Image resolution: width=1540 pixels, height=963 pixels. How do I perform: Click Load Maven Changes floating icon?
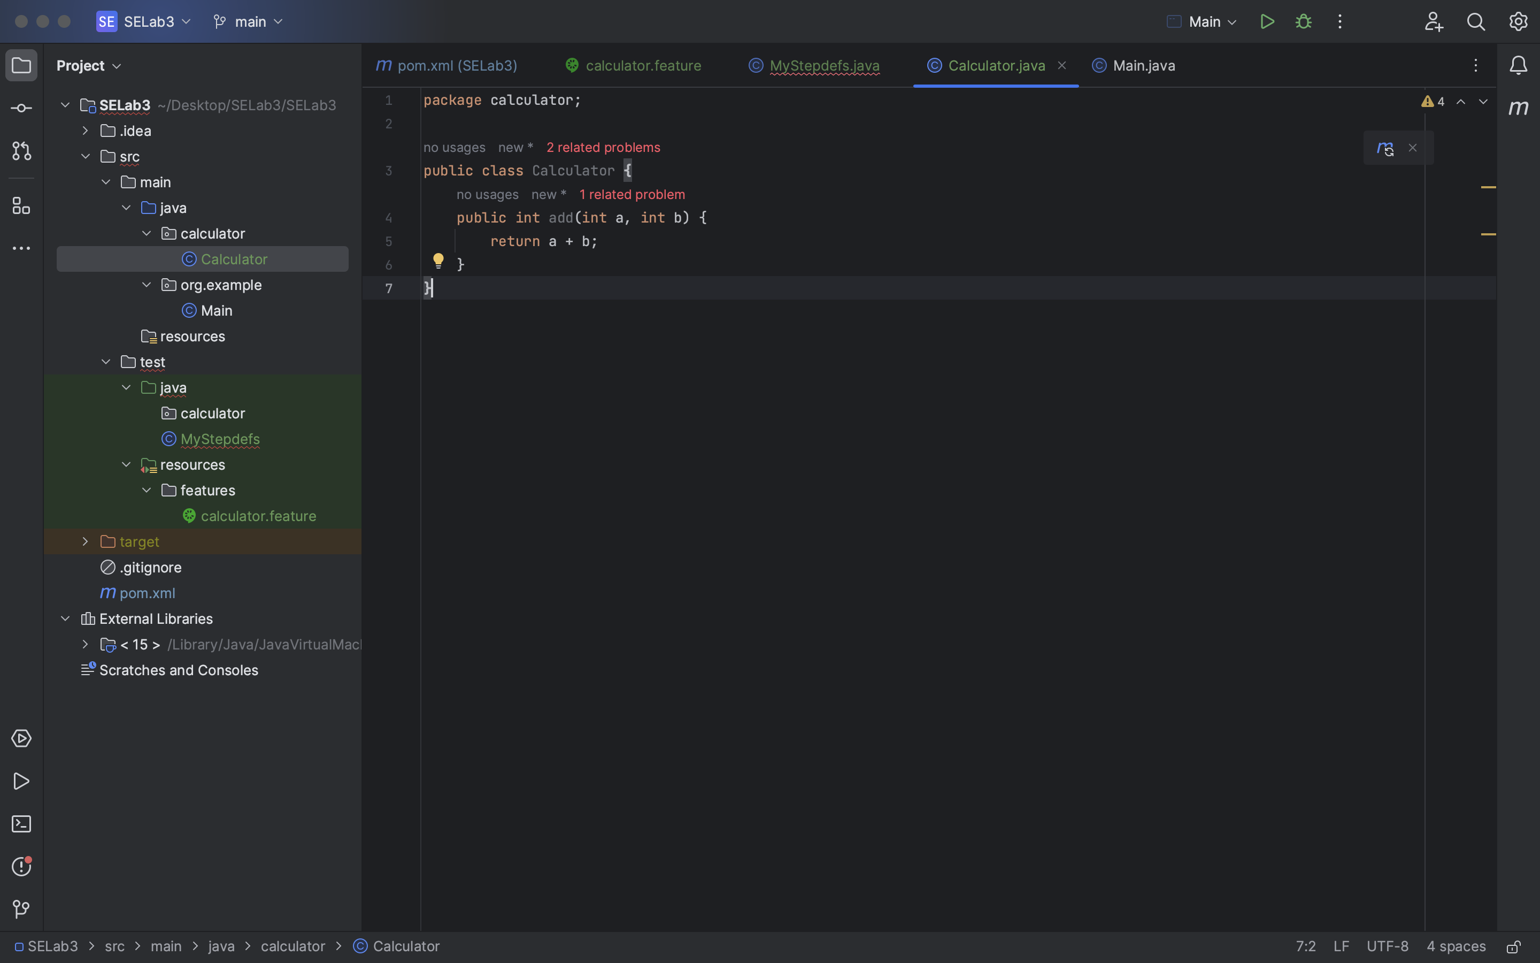click(1385, 148)
